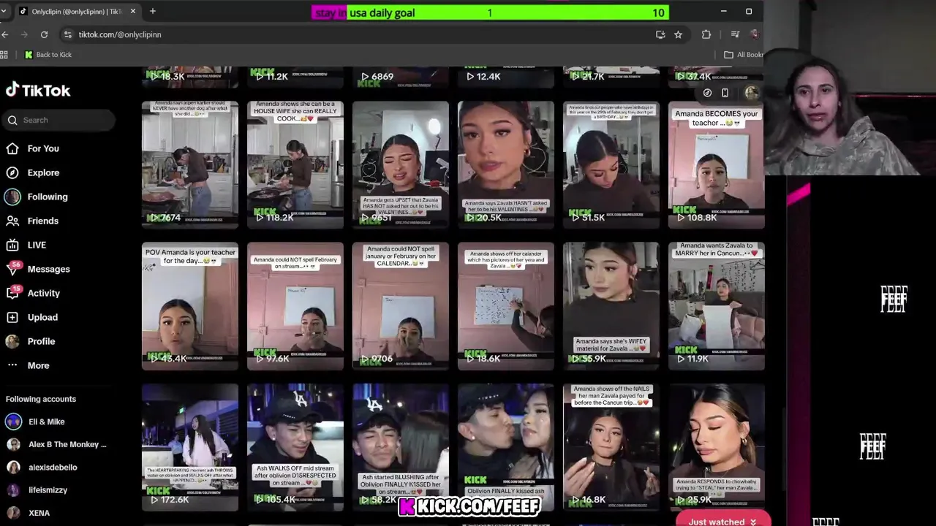Open the LIVE section
Screen dimensions: 936x526
pyautogui.click(x=37, y=245)
